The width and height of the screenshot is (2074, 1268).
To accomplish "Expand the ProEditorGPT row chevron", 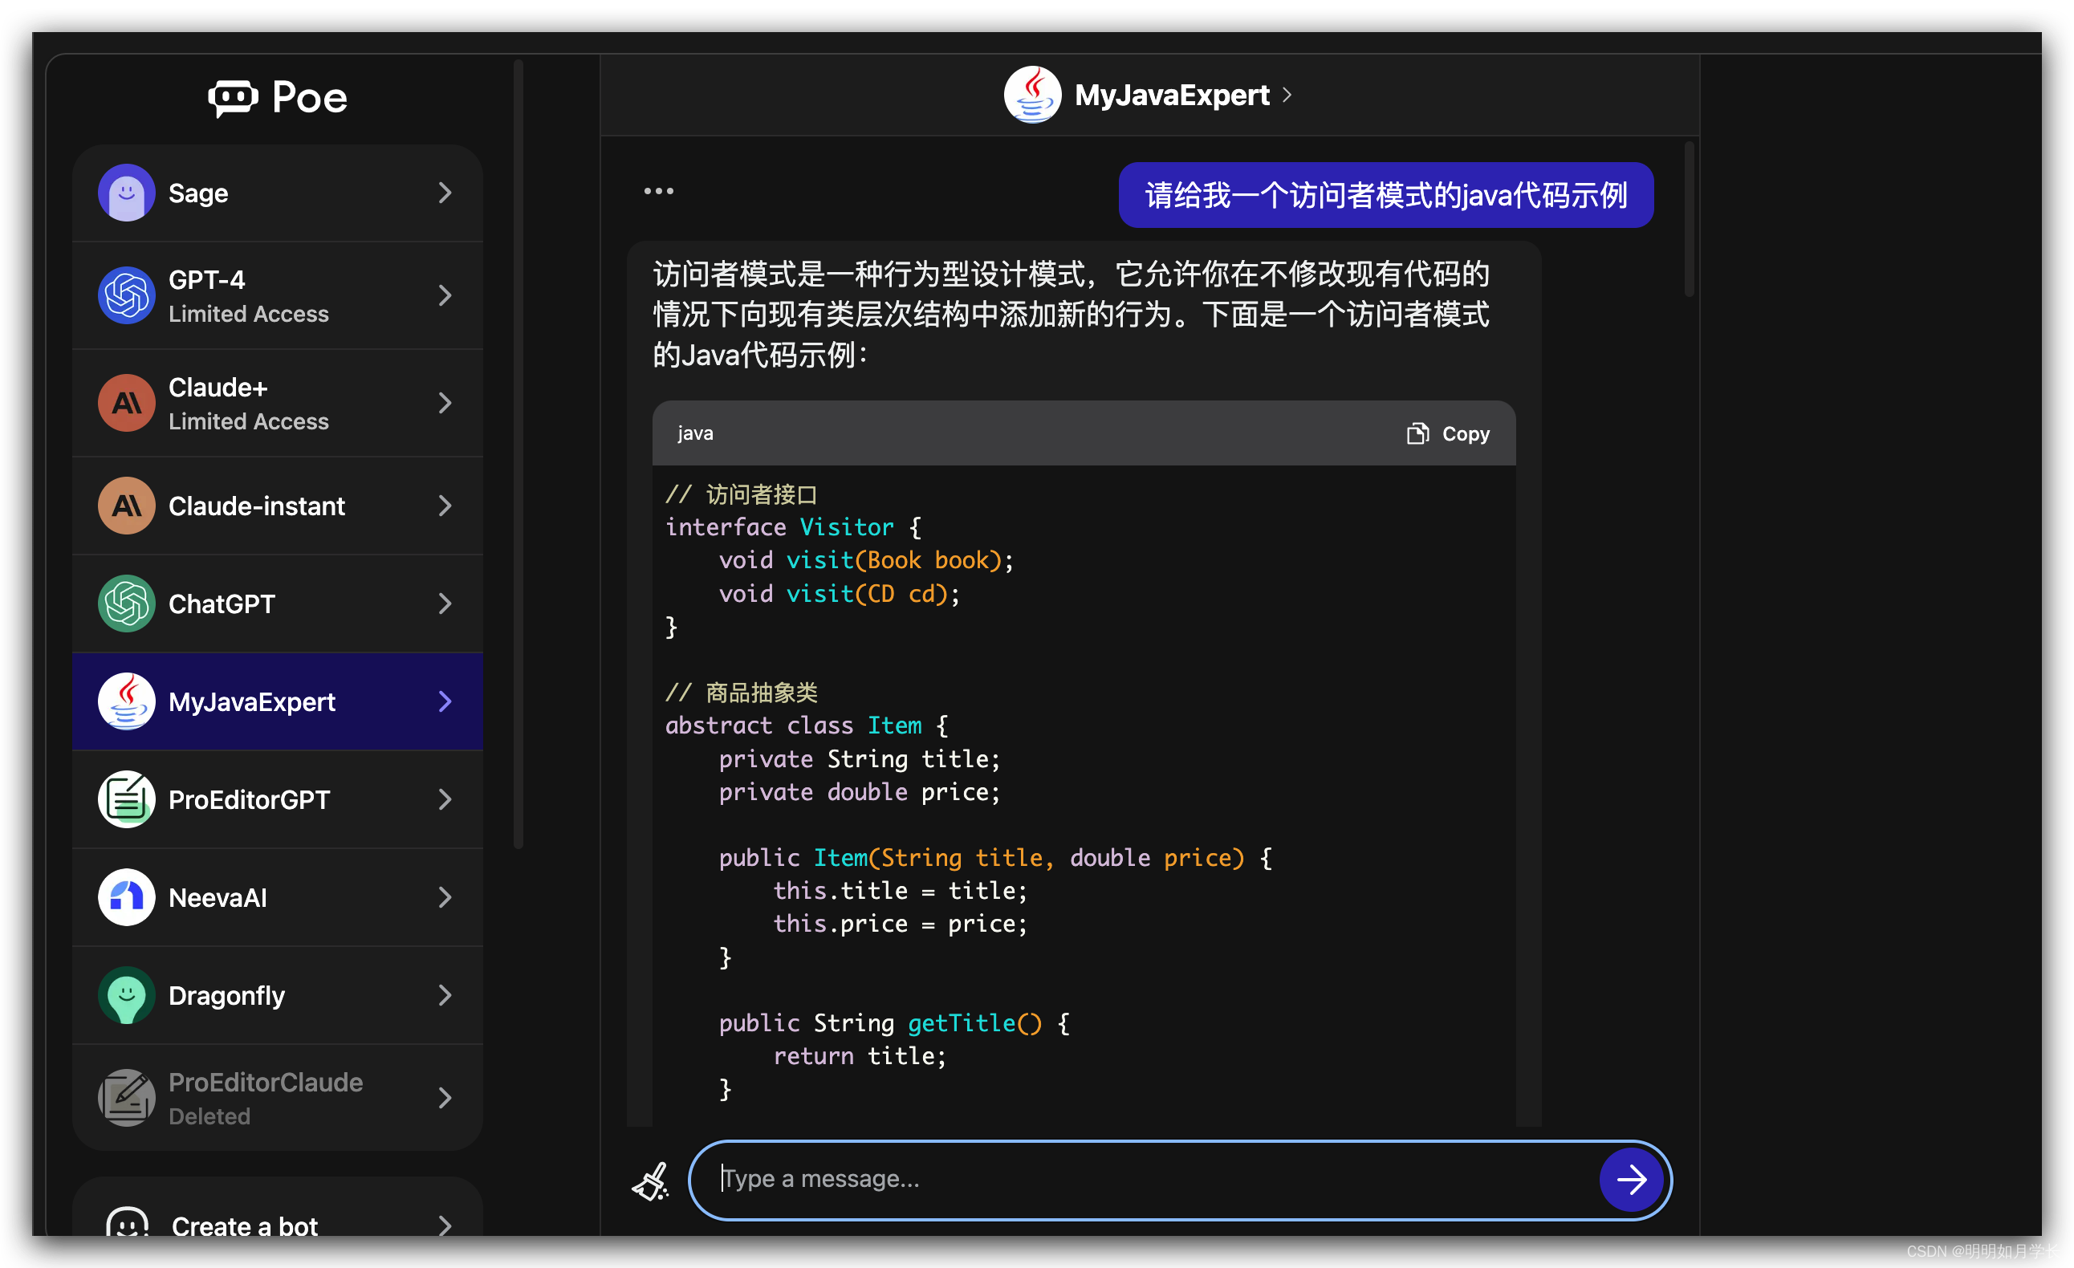I will 445,799.
